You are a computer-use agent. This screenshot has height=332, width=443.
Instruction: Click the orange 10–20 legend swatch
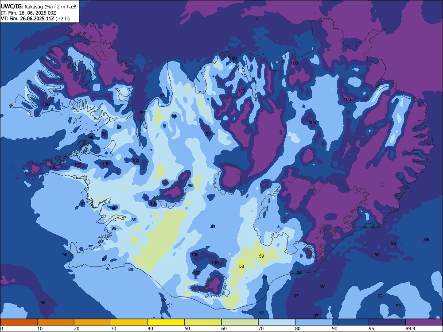[x=56, y=322]
